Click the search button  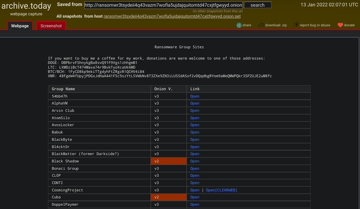click(x=257, y=5)
